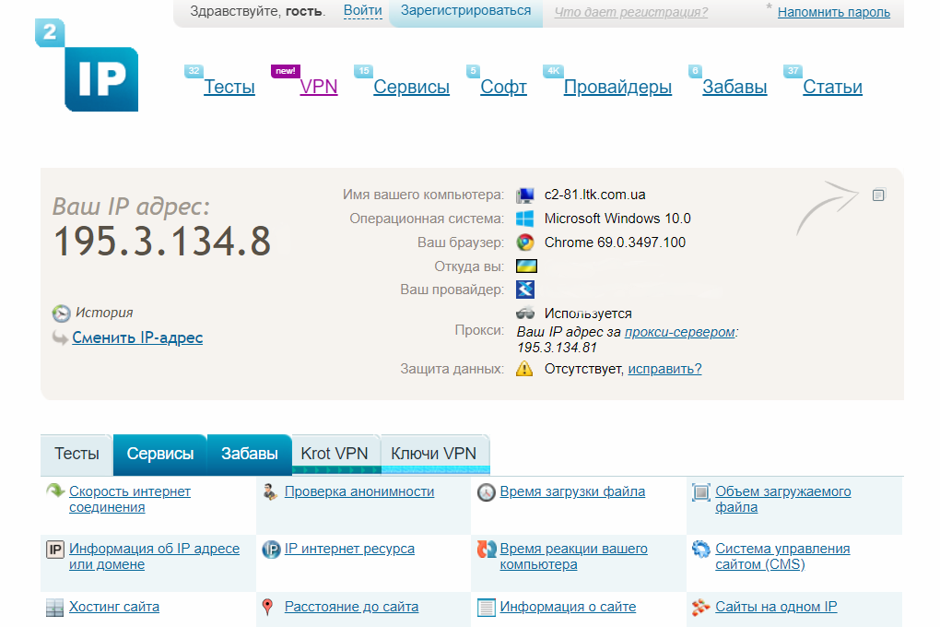The image size is (940, 627).
Task: Open Провайдеры in the top navigation
Action: click(x=617, y=88)
